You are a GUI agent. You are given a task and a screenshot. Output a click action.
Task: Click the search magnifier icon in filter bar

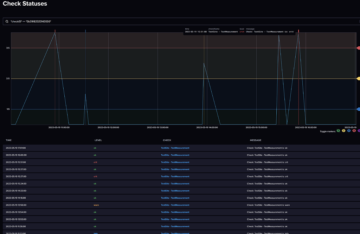click(7, 22)
